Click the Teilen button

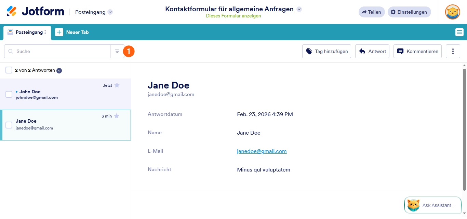tap(372, 12)
